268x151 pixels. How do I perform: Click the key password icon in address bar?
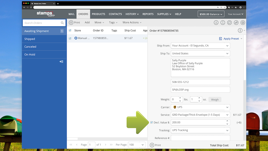coord(218,7)
